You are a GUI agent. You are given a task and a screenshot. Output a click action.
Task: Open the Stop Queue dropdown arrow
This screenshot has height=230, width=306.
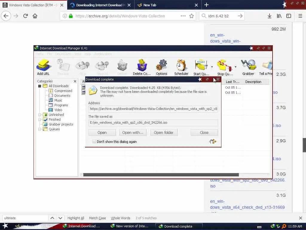coord(235,67)
